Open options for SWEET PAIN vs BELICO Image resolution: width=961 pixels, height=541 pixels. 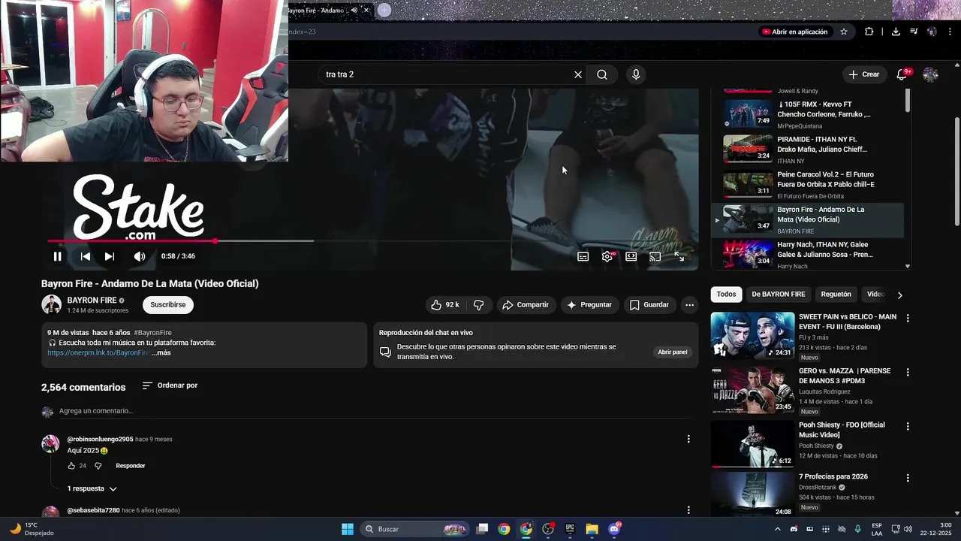tap(908, 318)
